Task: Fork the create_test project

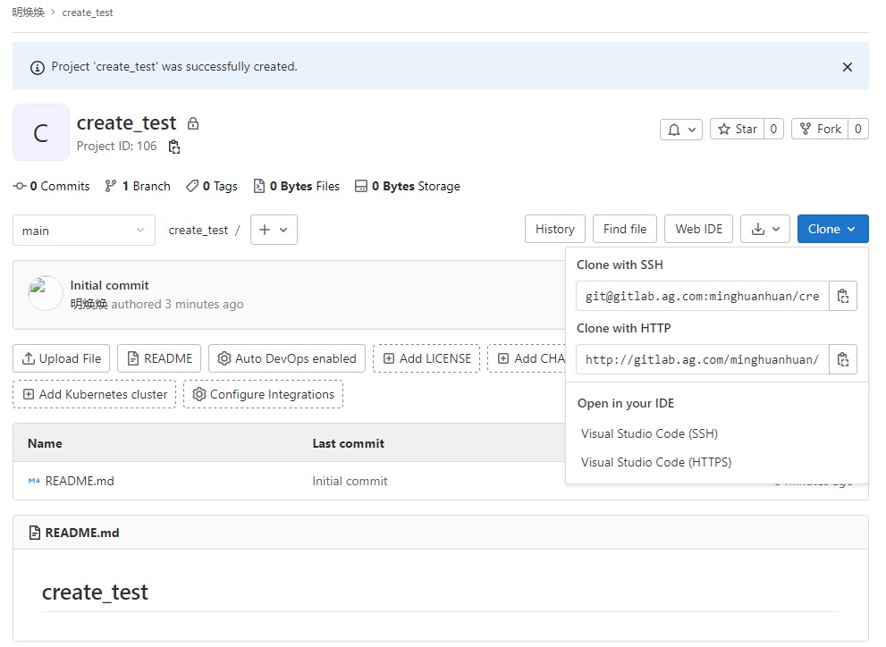Action: coord(820,130)
